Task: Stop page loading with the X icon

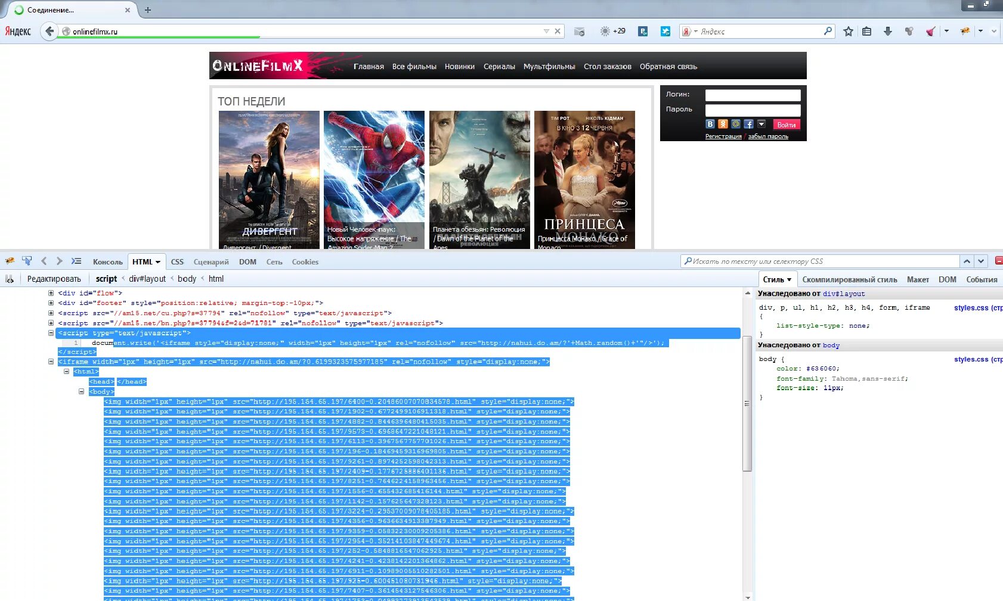Action: (558, 31)
